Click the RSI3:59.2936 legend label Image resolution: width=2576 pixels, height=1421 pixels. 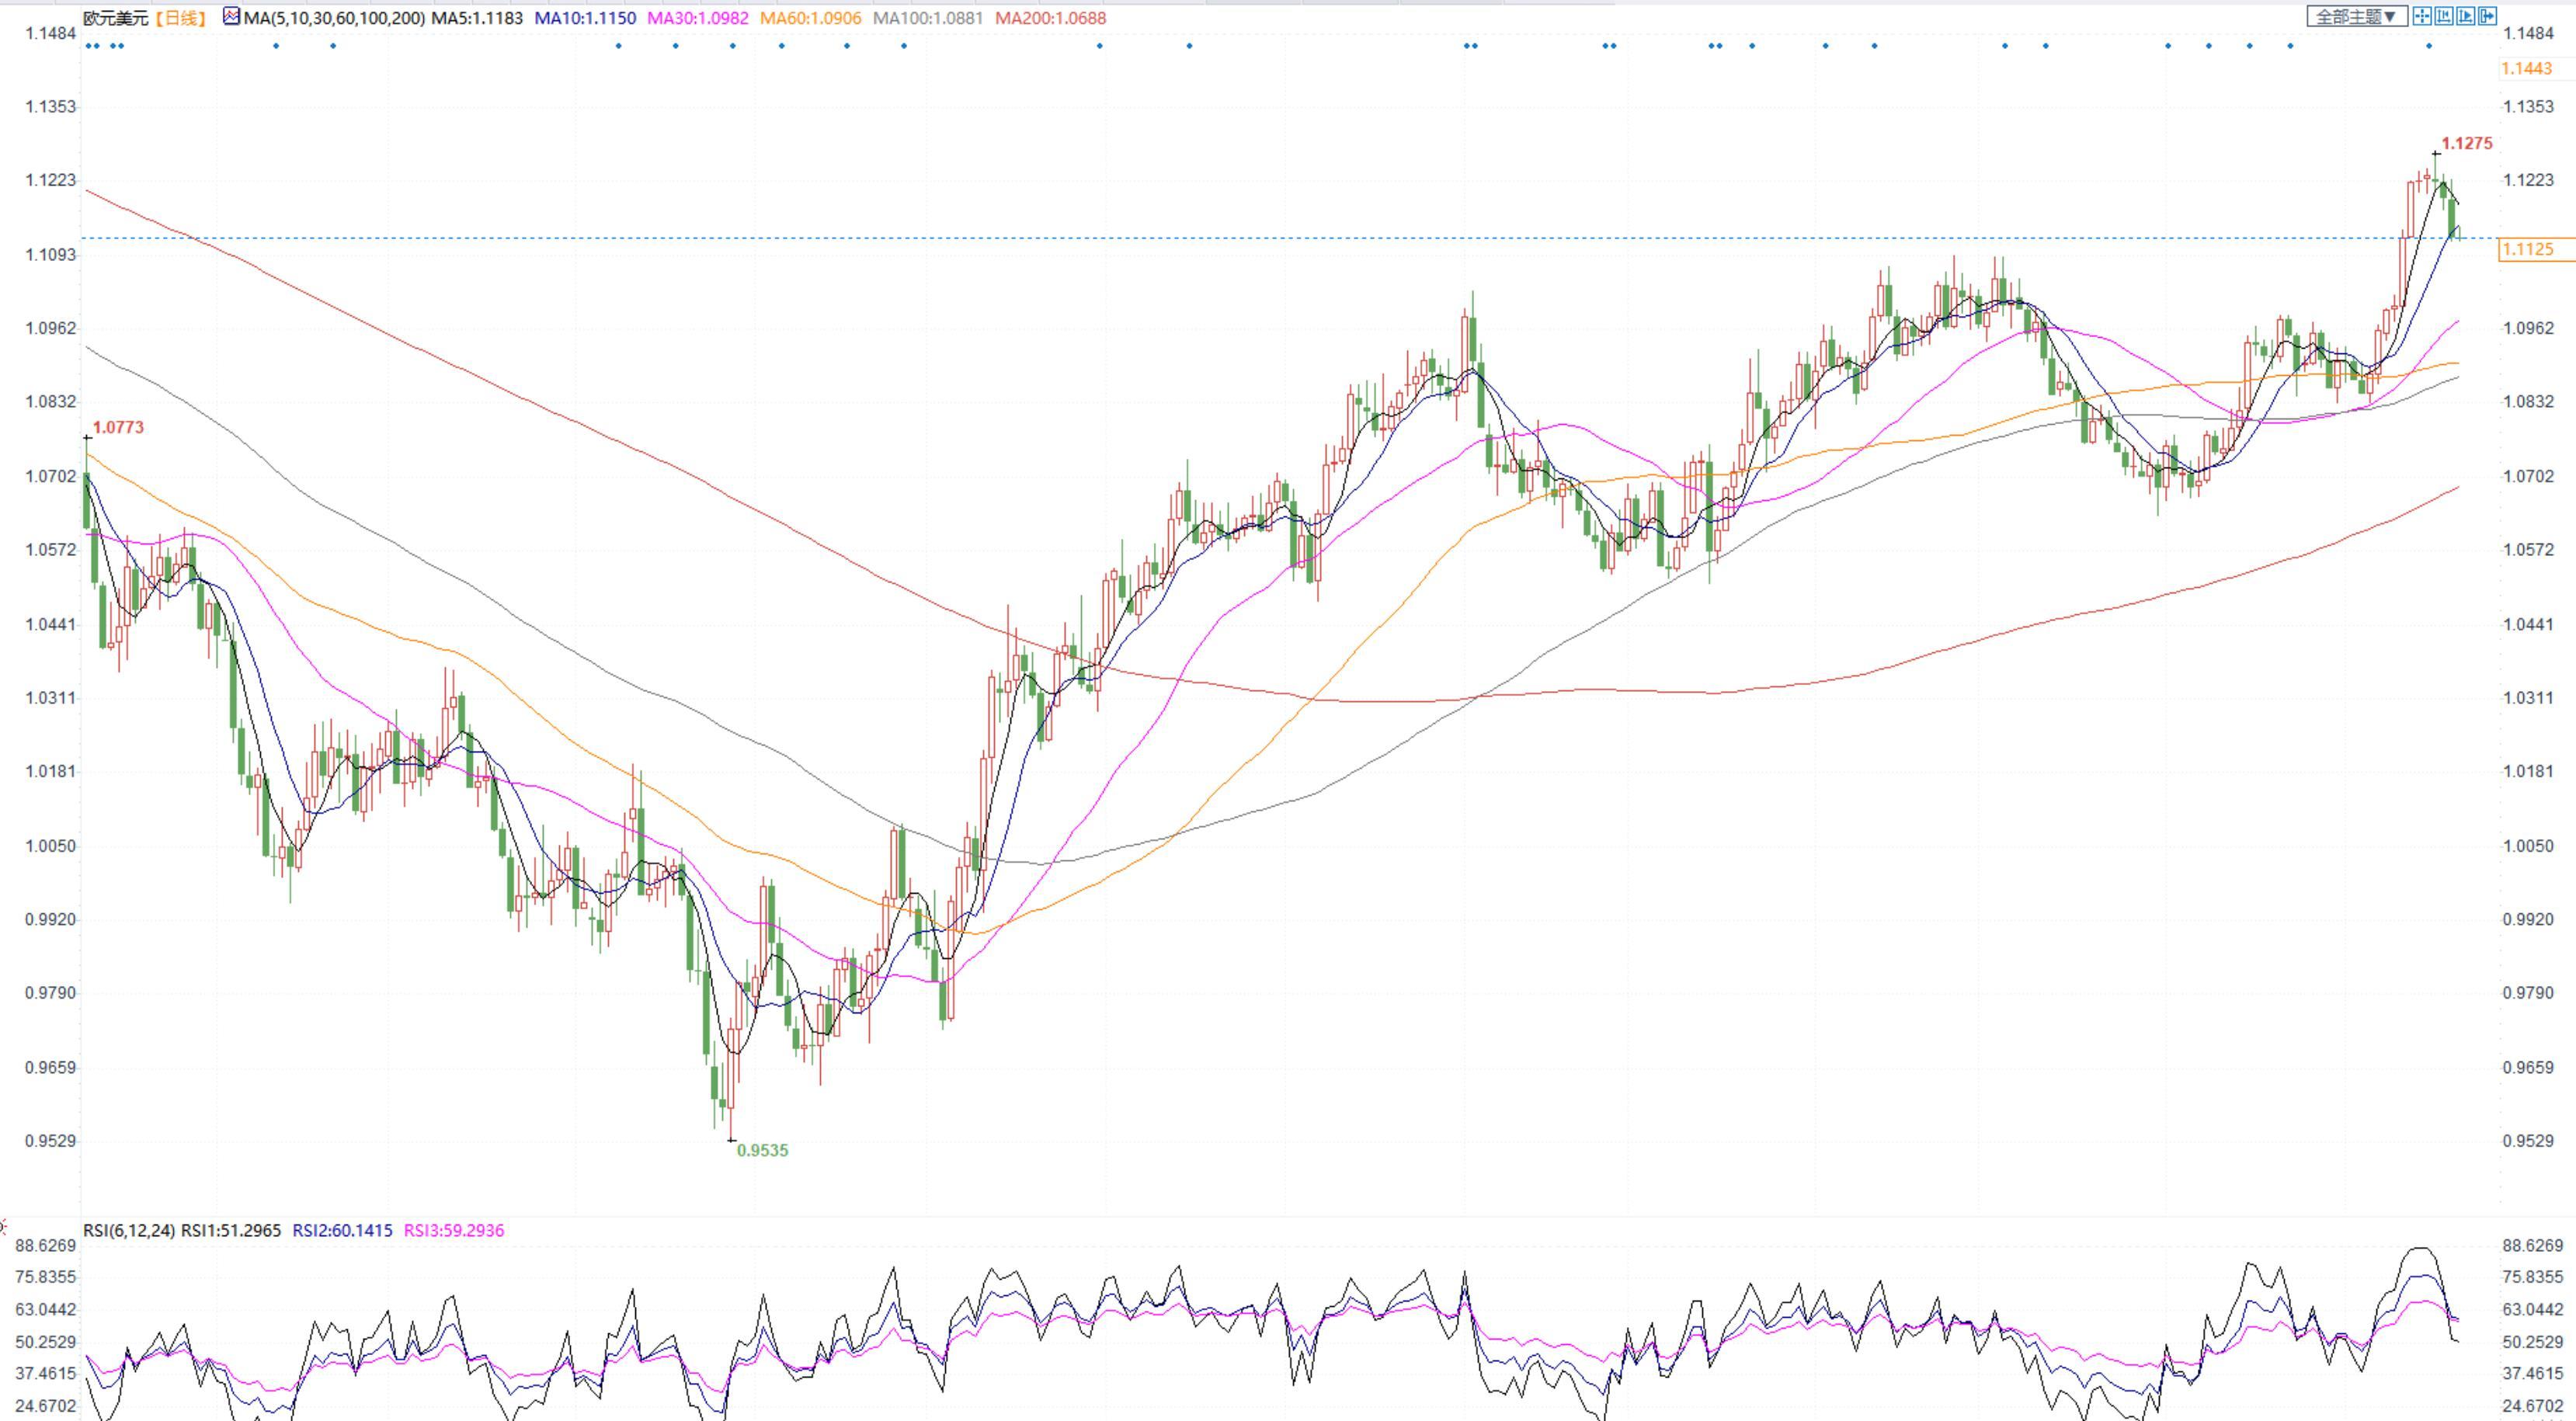[454, 1231]
